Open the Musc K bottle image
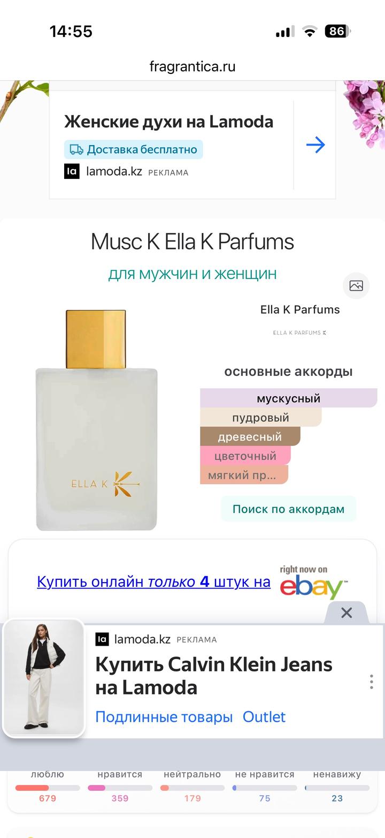This screenshot has width=385, height=838. (x=96, y=420)
